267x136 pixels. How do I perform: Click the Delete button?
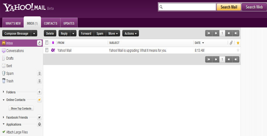pos(50,33)
